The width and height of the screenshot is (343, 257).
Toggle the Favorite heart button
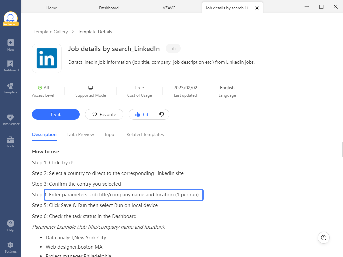[x=104, y=114]
